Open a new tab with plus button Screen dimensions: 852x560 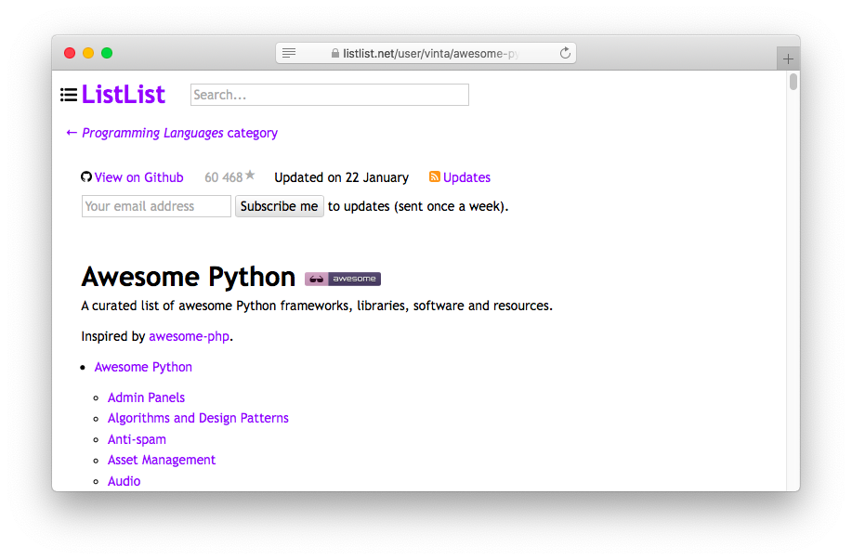tap(788, 59)
